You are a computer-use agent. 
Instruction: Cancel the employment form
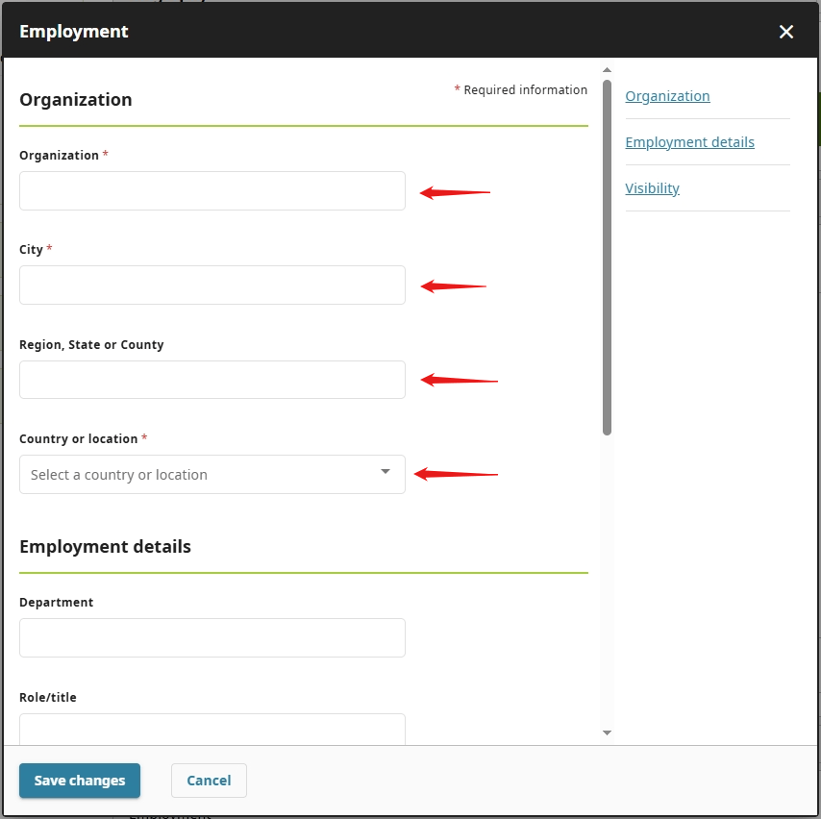tap(209, 781)
